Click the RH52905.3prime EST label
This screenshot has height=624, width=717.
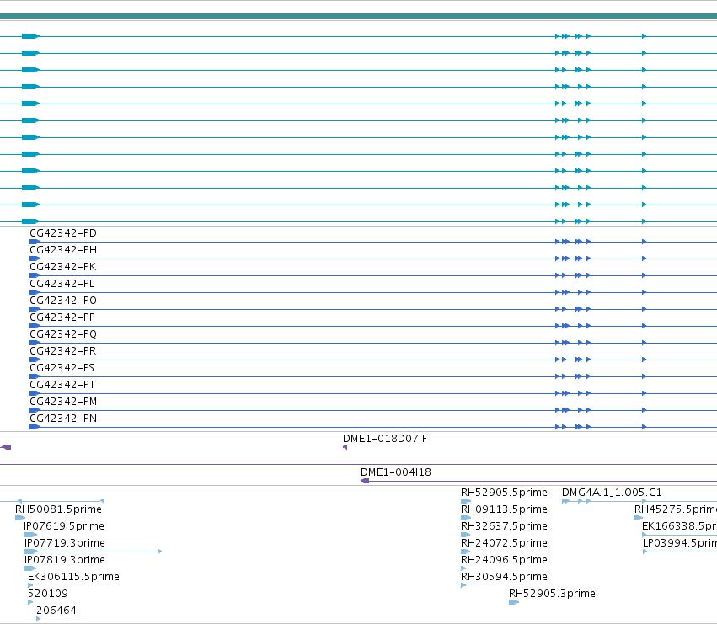[552, 594]
